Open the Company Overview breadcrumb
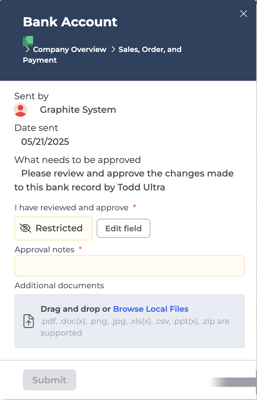Image resolution: width=257 pixels, height=400 pixels. pos(70,49)
